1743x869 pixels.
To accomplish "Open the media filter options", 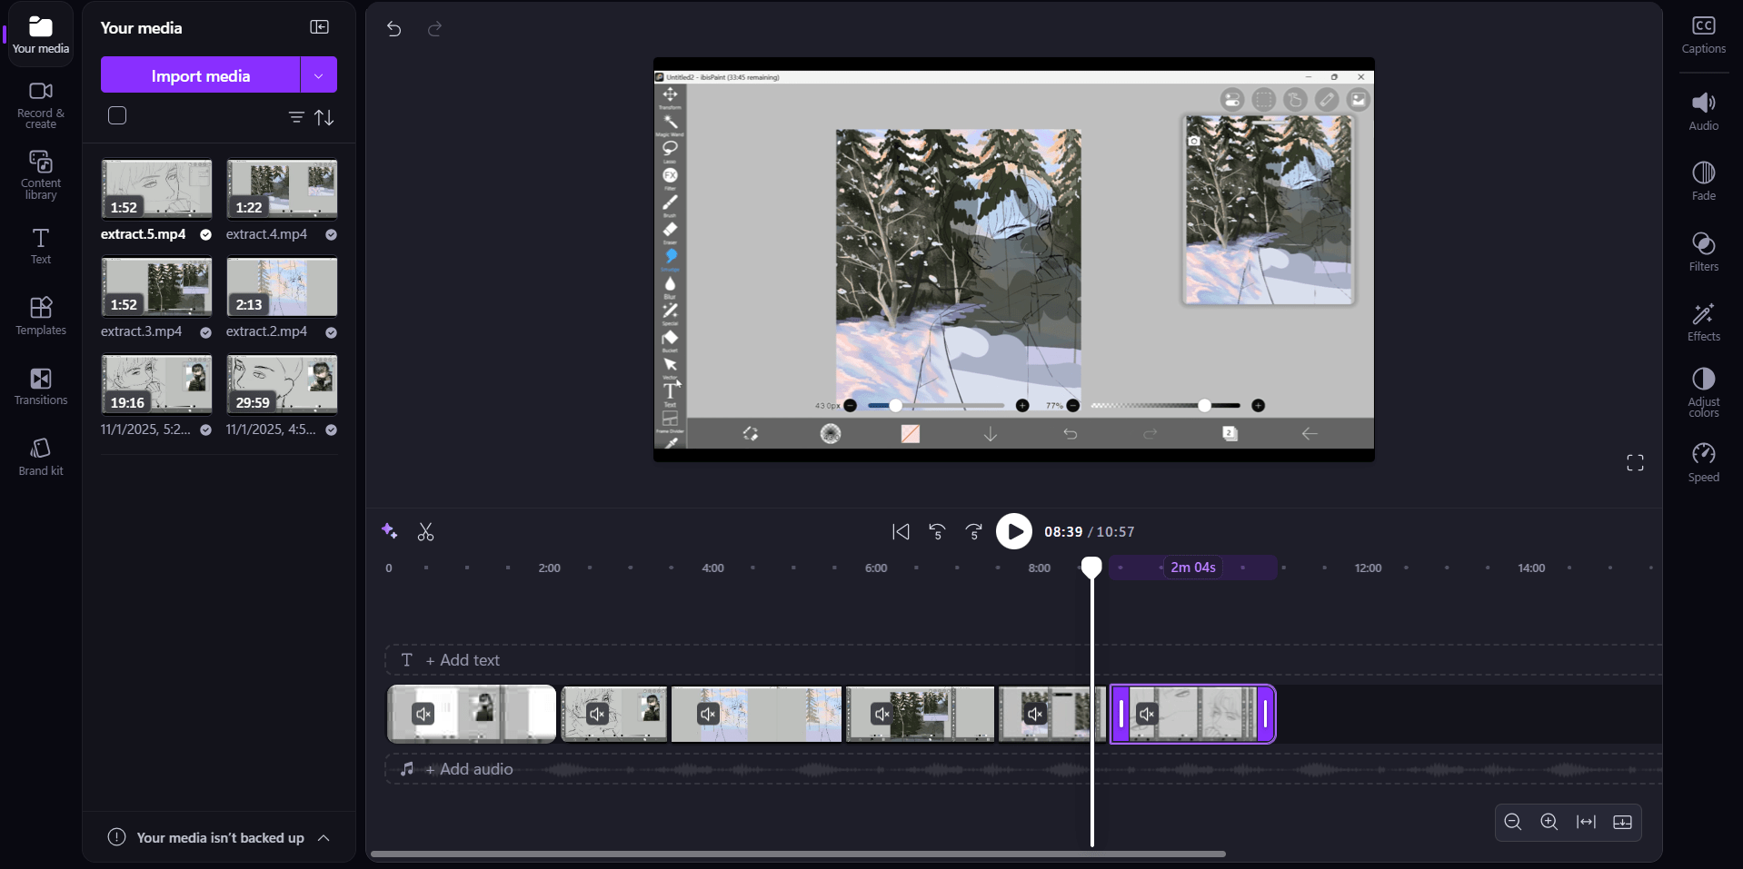I will coord(296,117).
